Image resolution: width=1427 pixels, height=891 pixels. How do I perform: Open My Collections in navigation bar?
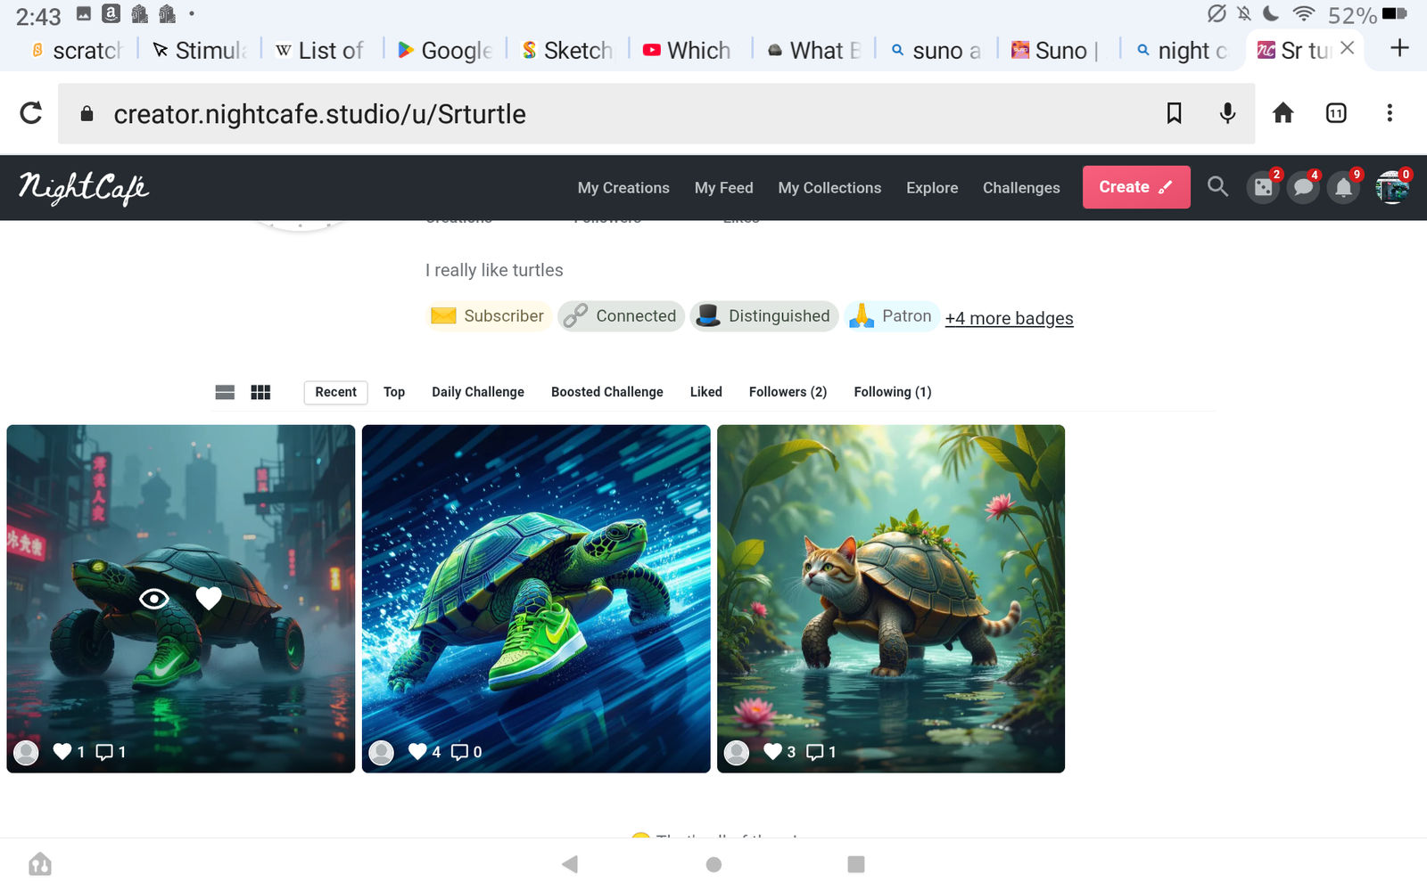click(x=829, y=188)
